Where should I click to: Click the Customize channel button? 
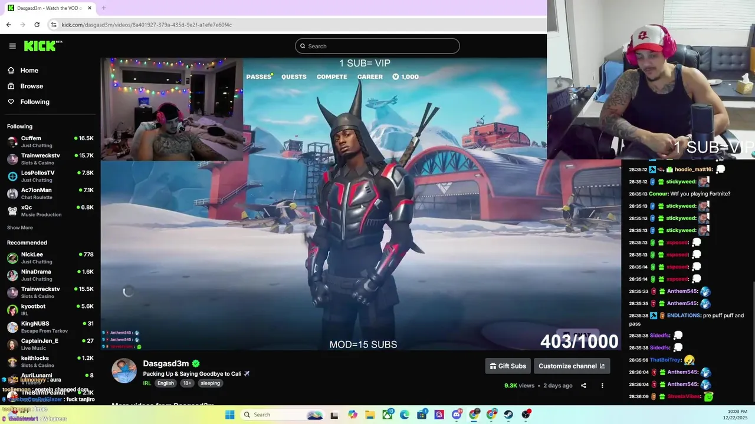(x=572, y=366)
